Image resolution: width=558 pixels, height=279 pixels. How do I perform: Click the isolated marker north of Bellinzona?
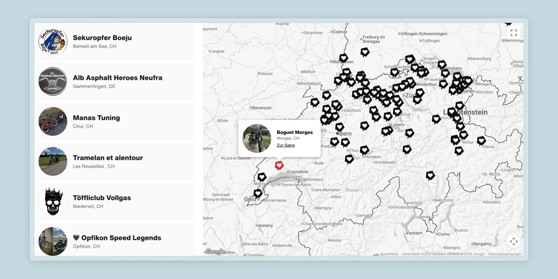(x=430, y=175)
